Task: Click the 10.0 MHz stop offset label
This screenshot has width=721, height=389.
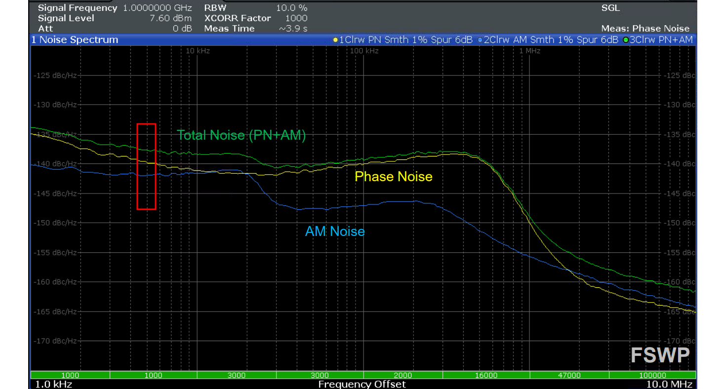Action: click(x=669, y=384)
